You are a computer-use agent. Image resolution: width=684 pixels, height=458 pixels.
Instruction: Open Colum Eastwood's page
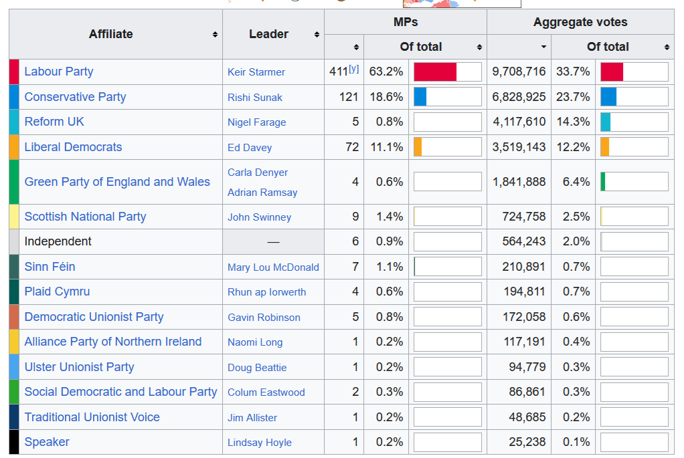click(266, 392)
